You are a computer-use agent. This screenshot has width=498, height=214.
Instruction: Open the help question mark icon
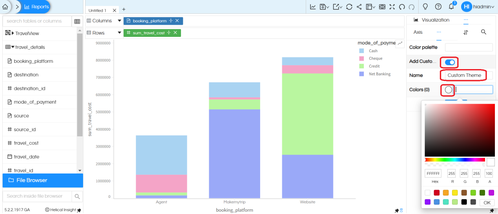(x=438, y=7)
